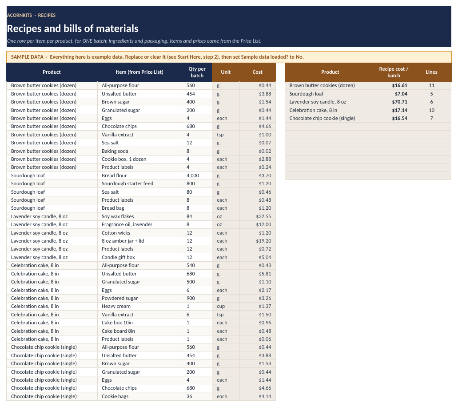Select the ACORNKITS · RECIPES breadcrumb text
The width and height of the screenshot is (458, 407).
(x=31, y=15)
